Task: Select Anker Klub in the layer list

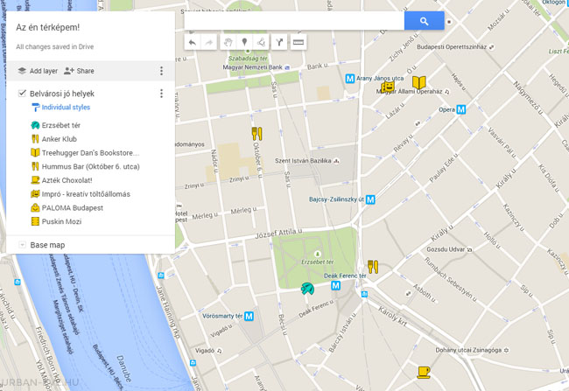Action: click(x=60, y=139)
